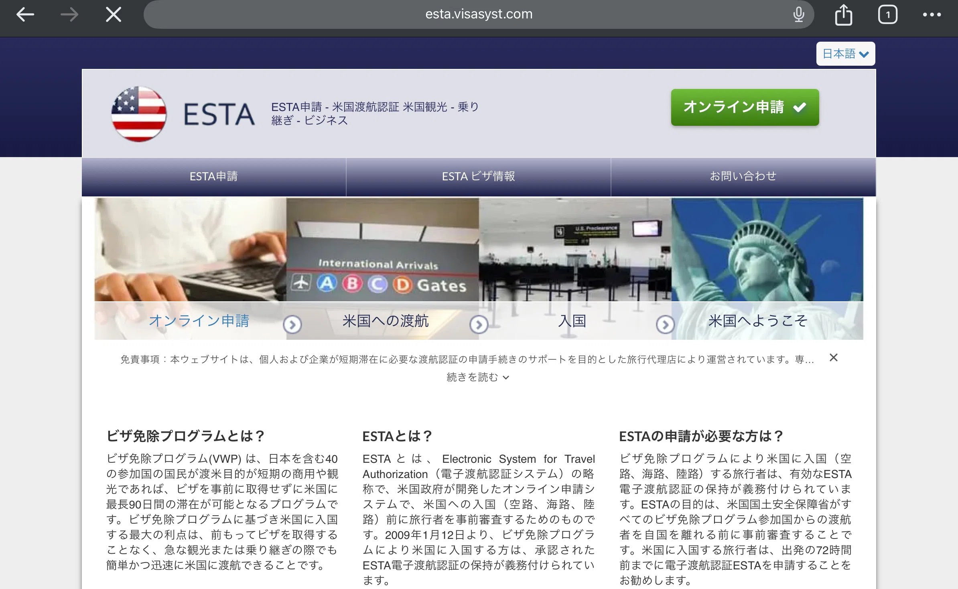Open the お問い合わせ navigation tab
958x589 pixels.
point(743,176)
